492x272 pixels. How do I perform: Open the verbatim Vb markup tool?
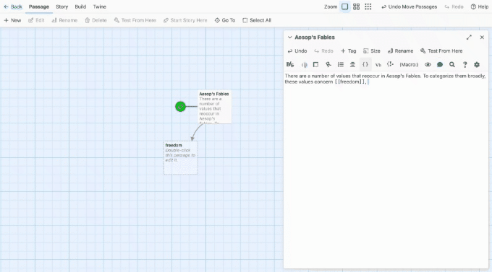pyautogui.click(x=378, y=65)
